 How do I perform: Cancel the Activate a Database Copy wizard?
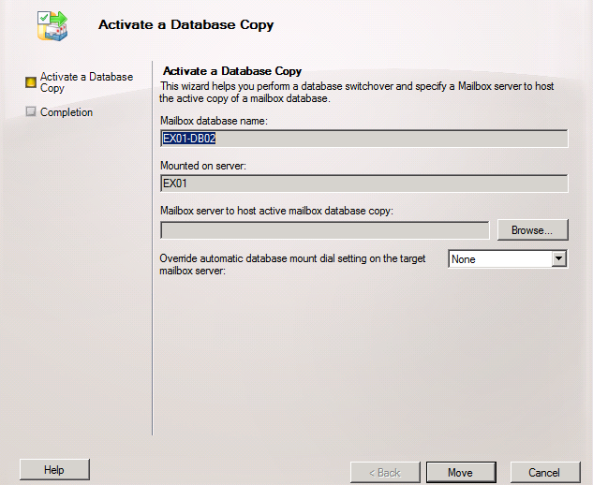coord(544,472)
